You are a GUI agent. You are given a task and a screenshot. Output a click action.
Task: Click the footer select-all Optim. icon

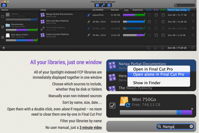click(149, 48)
